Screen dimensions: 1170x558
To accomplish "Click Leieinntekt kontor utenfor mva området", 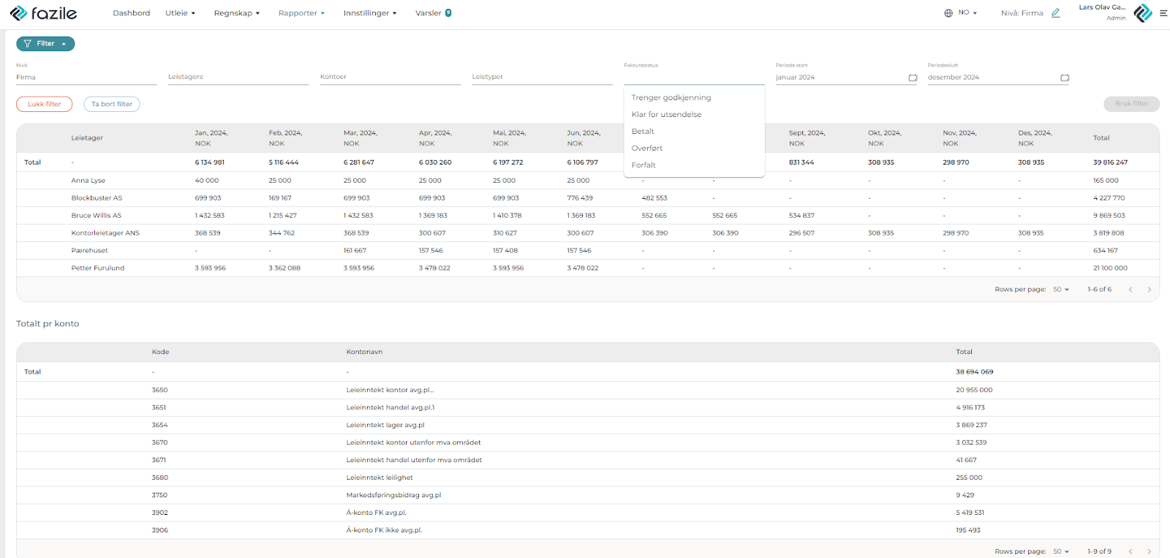I will (413, 442).
